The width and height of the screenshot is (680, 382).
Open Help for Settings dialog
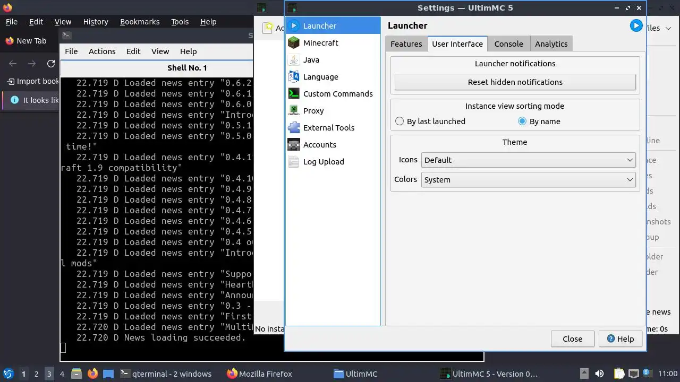click(620, 339)
